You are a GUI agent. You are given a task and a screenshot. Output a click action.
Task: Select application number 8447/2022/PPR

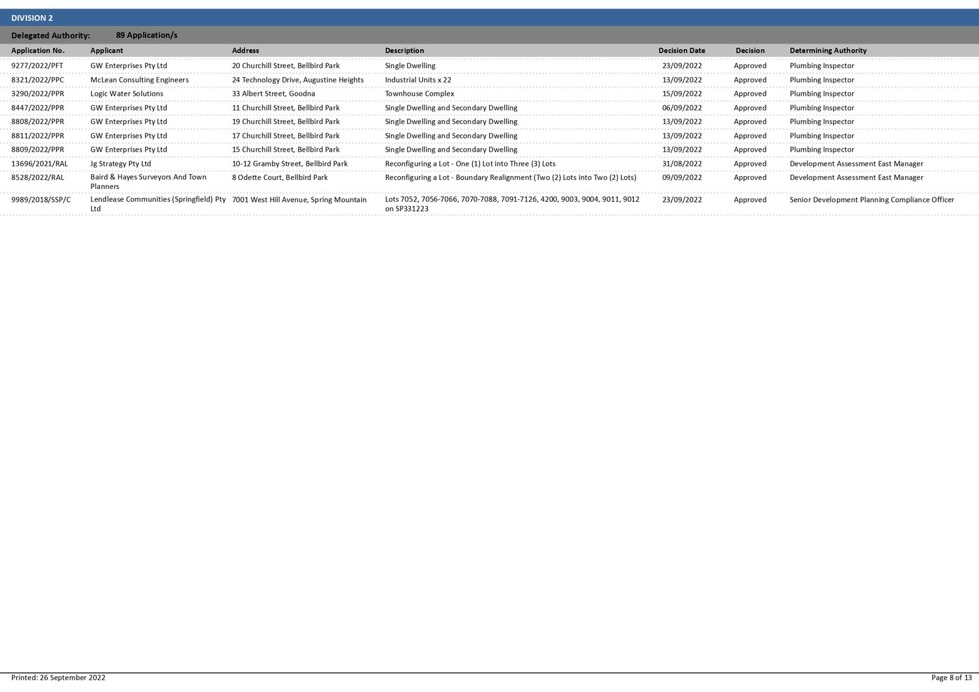click(x=38, y=108)
